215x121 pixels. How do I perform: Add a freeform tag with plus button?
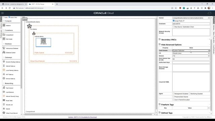point(209,108)
